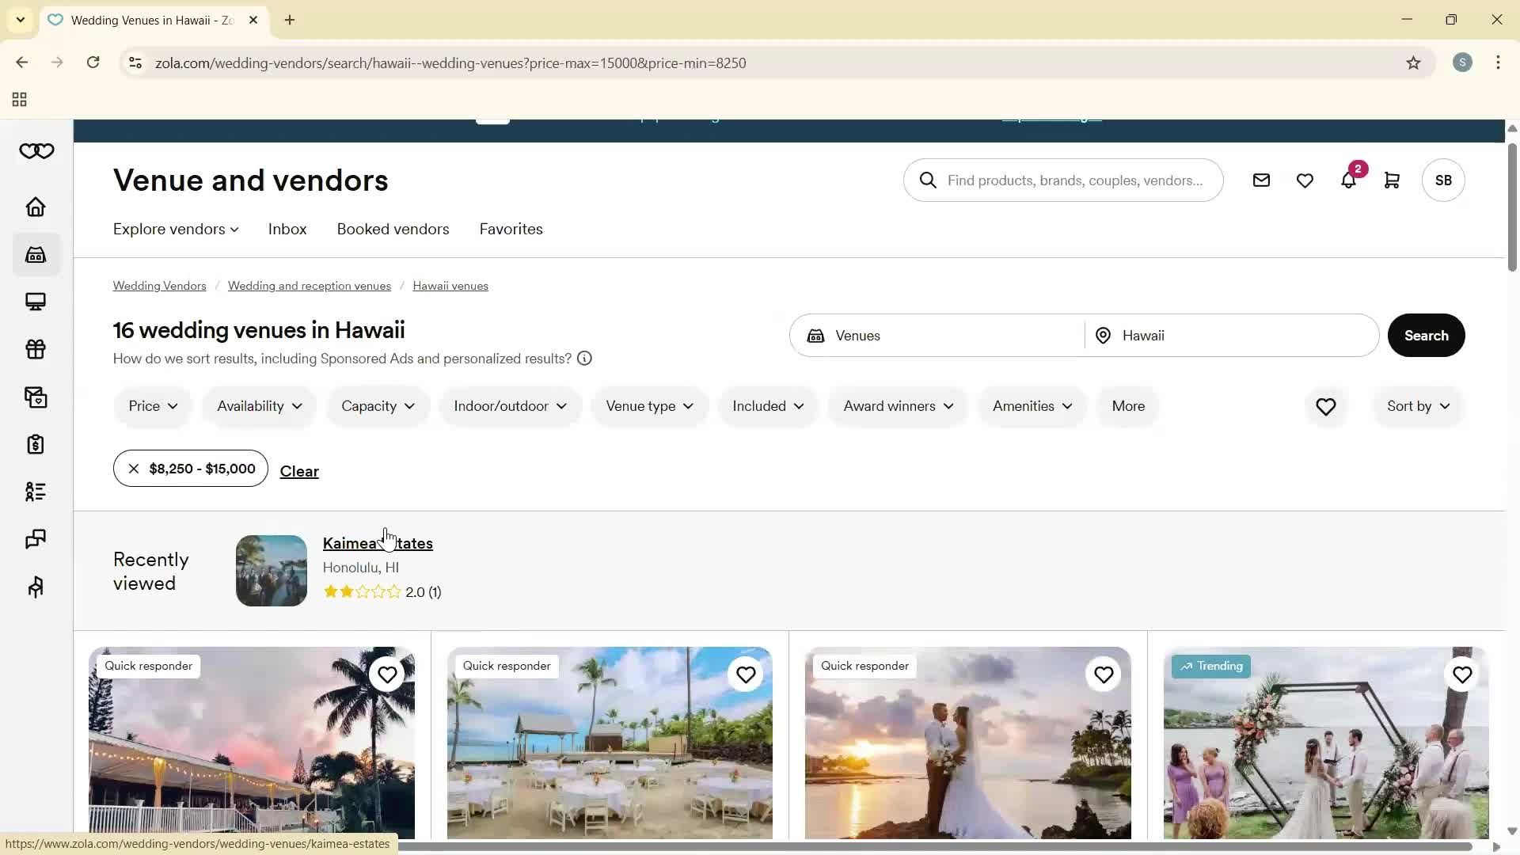Open the seating chart chair icon
The width and height of the screenshot is (1520, 855).
tap(35, 587)
